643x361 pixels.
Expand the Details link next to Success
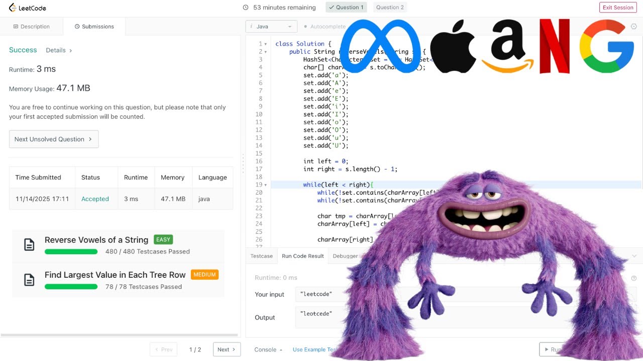click(59, 50)
